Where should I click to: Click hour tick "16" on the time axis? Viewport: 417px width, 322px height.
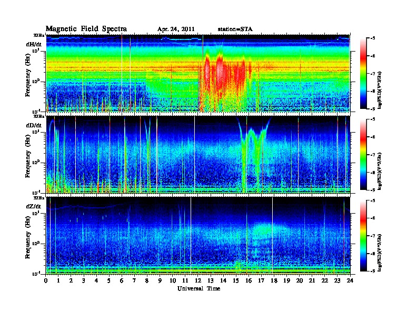(249, 280)
